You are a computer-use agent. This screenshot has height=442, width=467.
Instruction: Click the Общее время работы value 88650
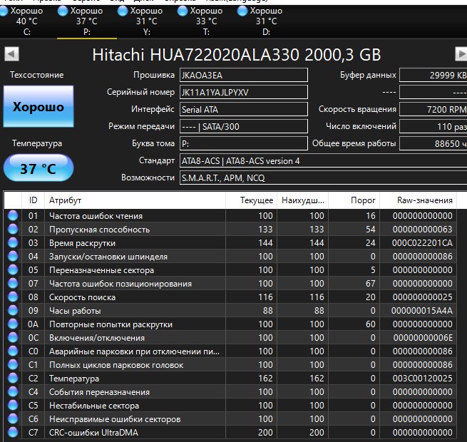(433, 143)
